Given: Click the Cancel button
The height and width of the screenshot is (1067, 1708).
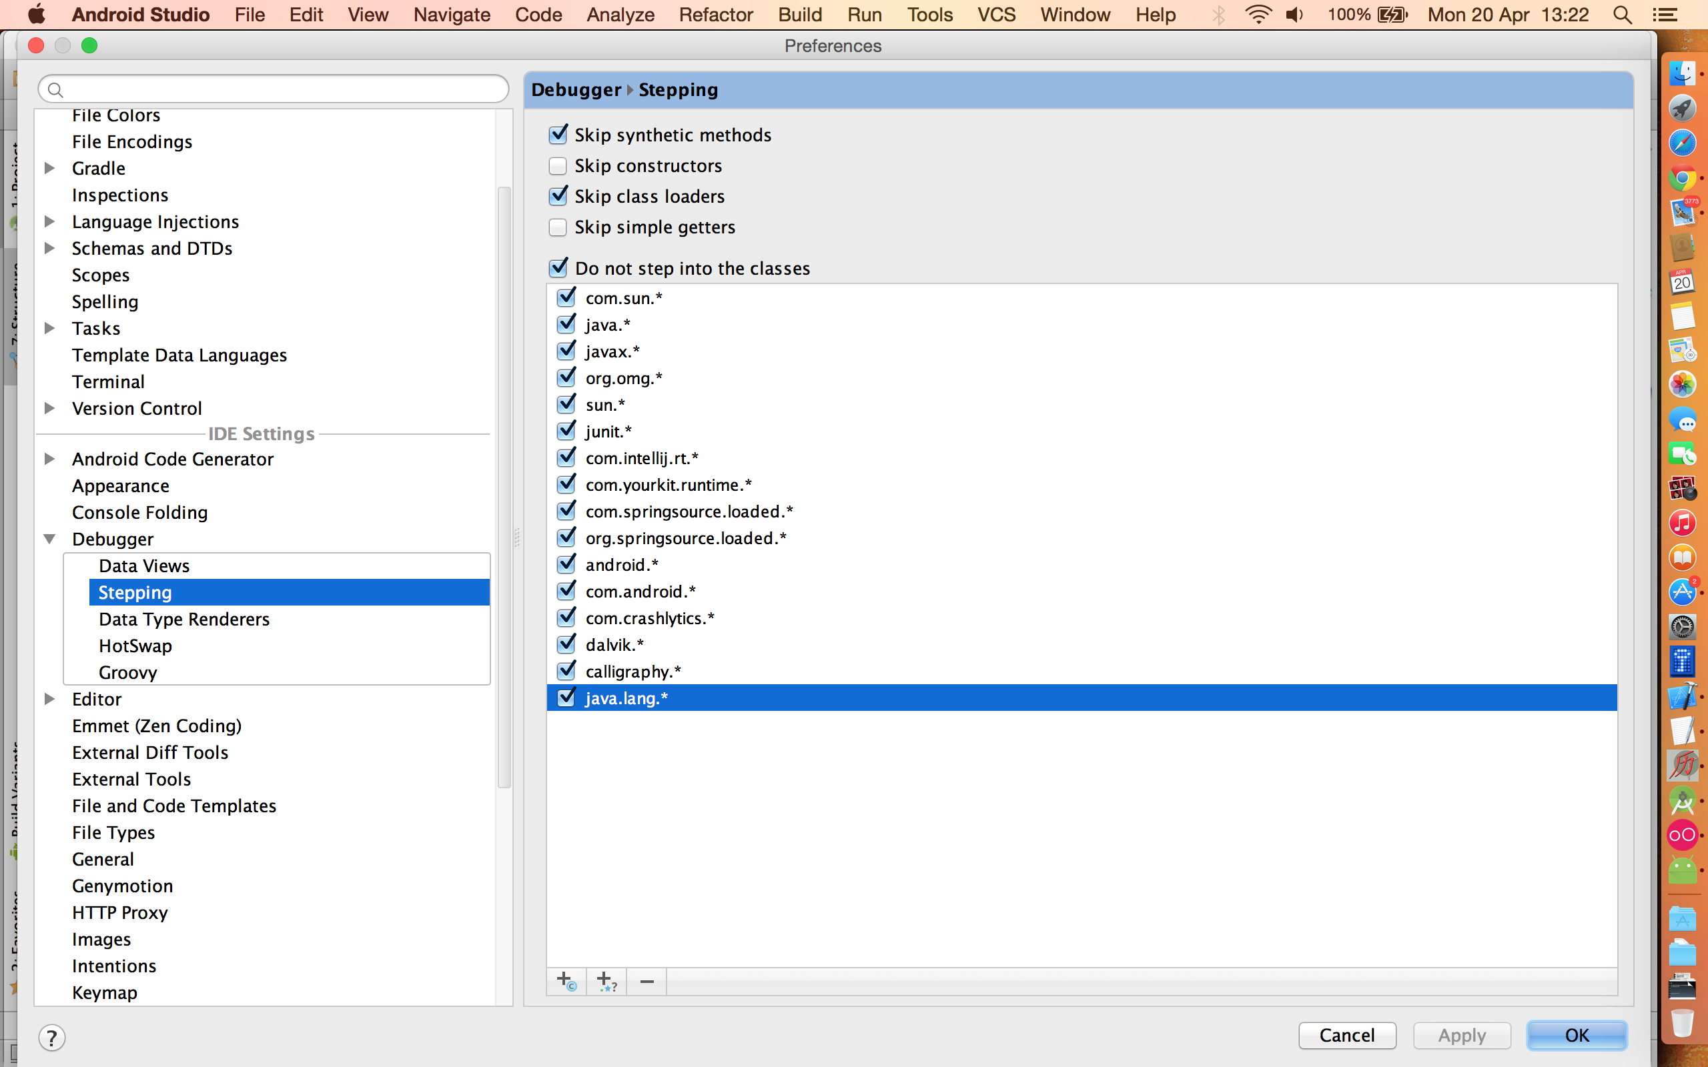Looking at the screenshot, I should (1347, 1035).
